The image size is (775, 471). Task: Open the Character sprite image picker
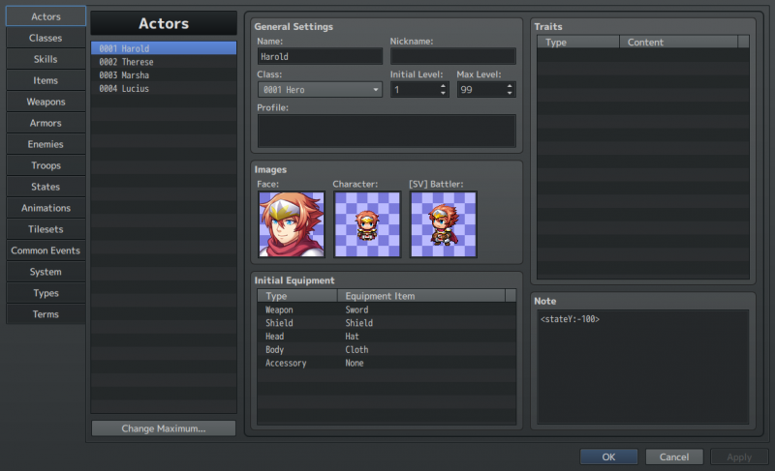click(367, 224)
